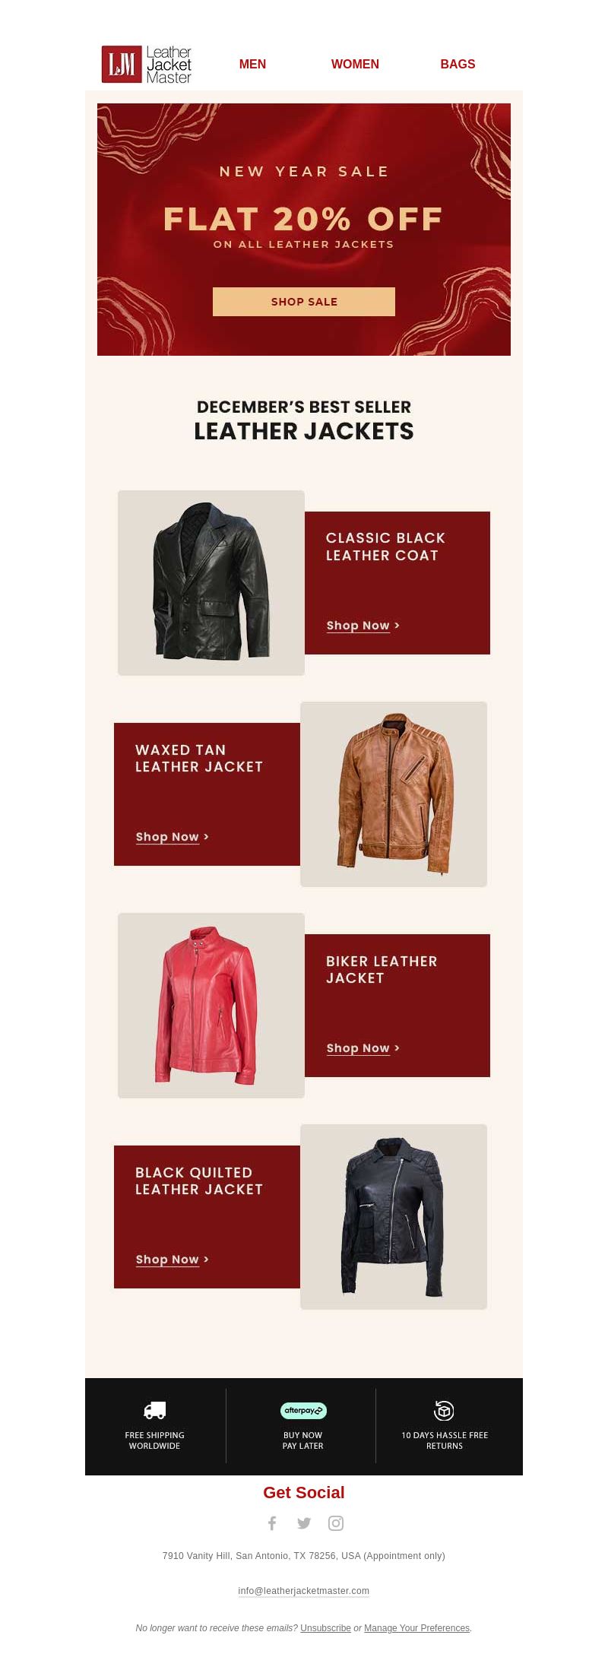Viewport: 608px width, 1670px height.
Task: Open the Twitter social icon
Action: [304, 1523]
